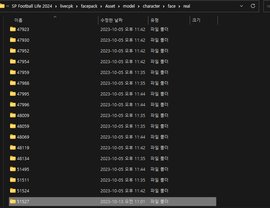270x208 pixels.
Task: Click the folder icon of 48069
Action: pyautogui.click(x=13, y=137)
